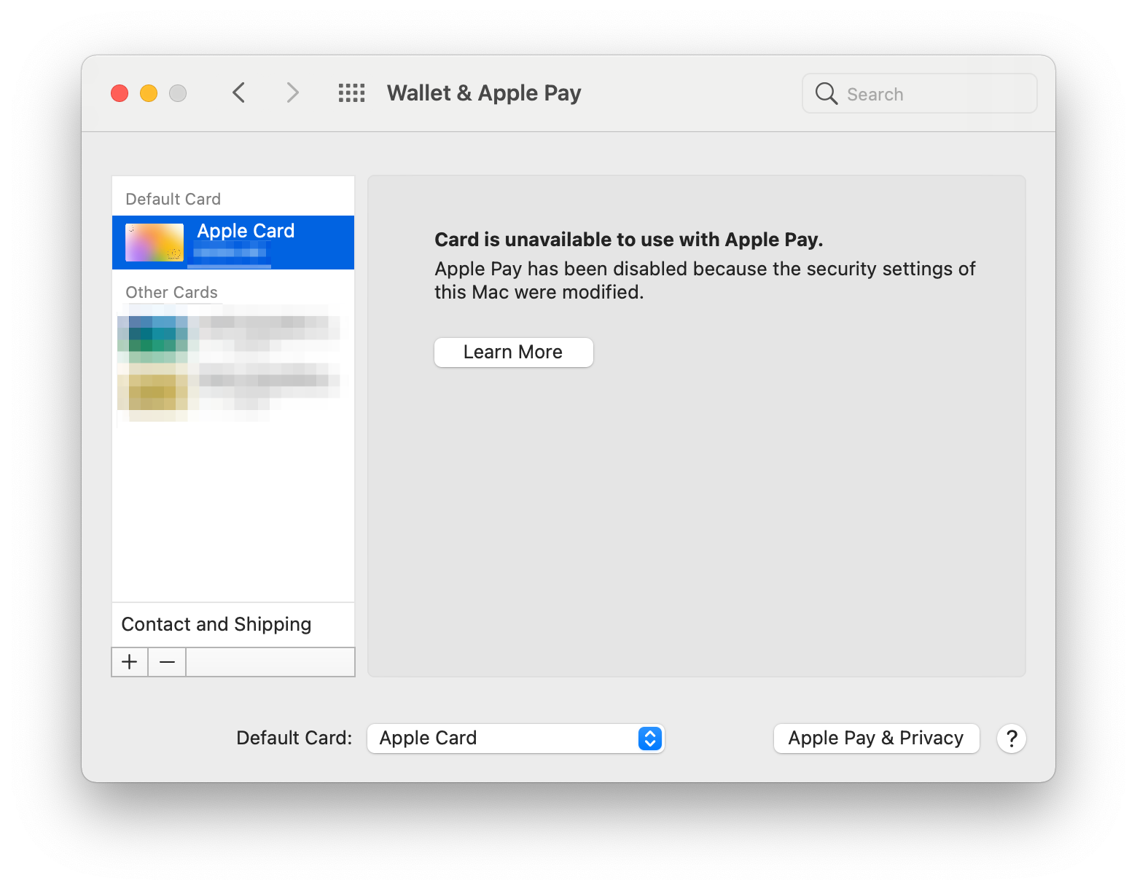Click the search magnifier icon

point(826,93)
